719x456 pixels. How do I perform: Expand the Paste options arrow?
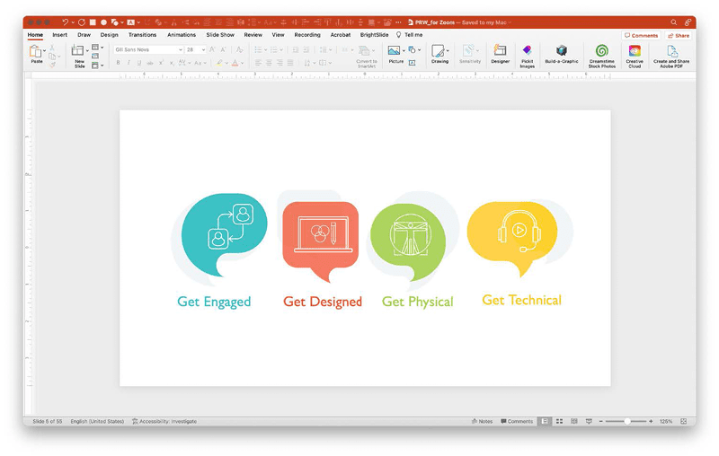(x=44, y=50)
